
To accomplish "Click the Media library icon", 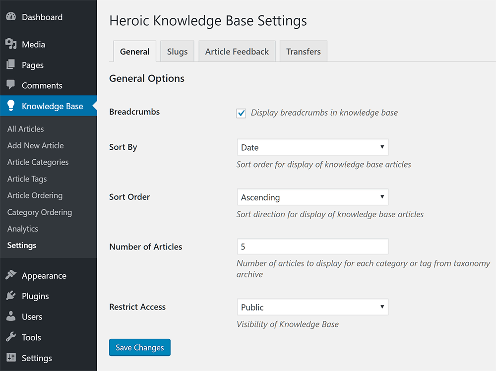I will (11, 45).
